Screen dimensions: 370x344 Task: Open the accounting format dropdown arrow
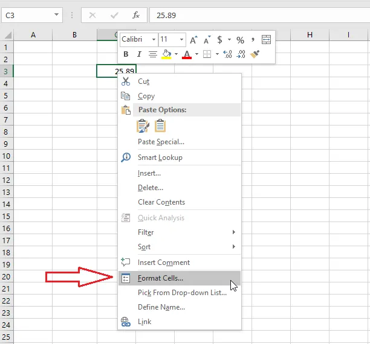coord(229,39)
